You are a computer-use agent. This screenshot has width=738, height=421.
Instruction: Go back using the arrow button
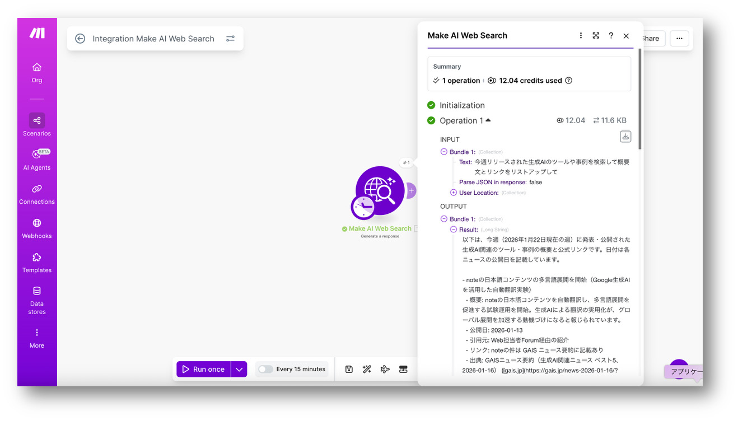coord(80,39)
